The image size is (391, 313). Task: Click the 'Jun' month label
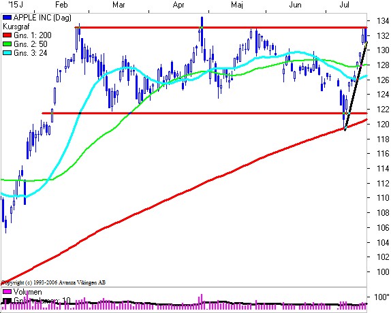click(x=295, y=5)
